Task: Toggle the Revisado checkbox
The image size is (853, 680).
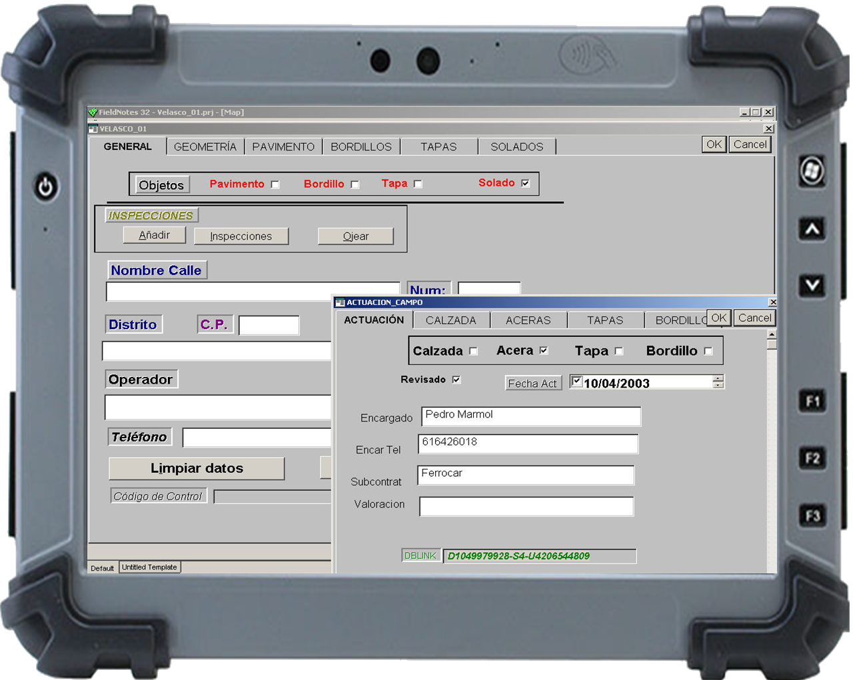Action: tap(456, 380)
